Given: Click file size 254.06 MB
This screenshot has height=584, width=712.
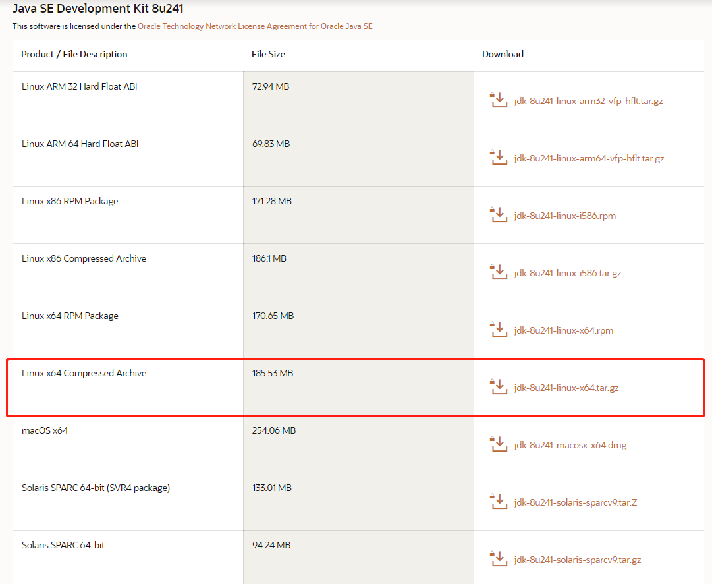Looking at the screenshot, I should tap(274, 430).
